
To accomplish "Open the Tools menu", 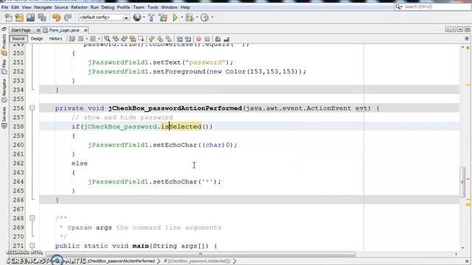I will click(x=153, y=7).
